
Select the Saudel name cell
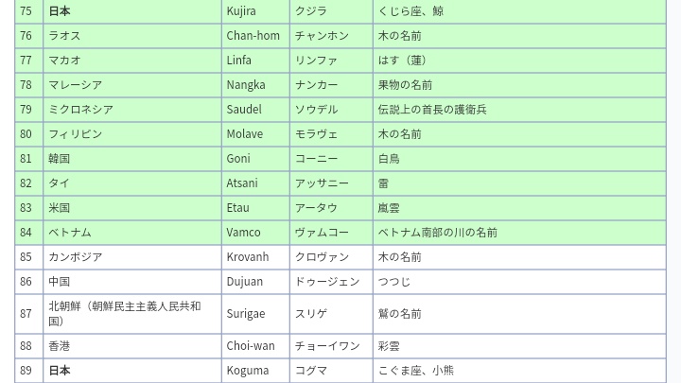point(255,110)
